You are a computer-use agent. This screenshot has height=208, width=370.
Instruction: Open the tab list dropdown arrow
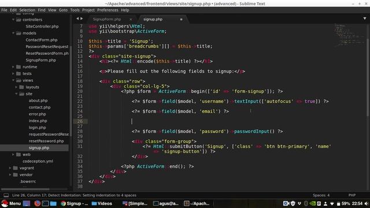click(x=365, y=18)
